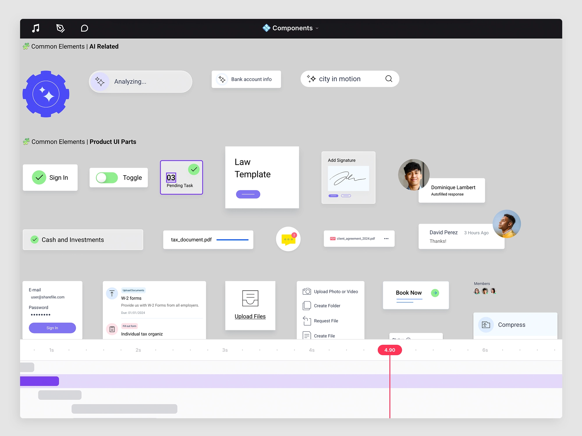
Task: Select Create Folder menu entry
Action: (327, 306)
